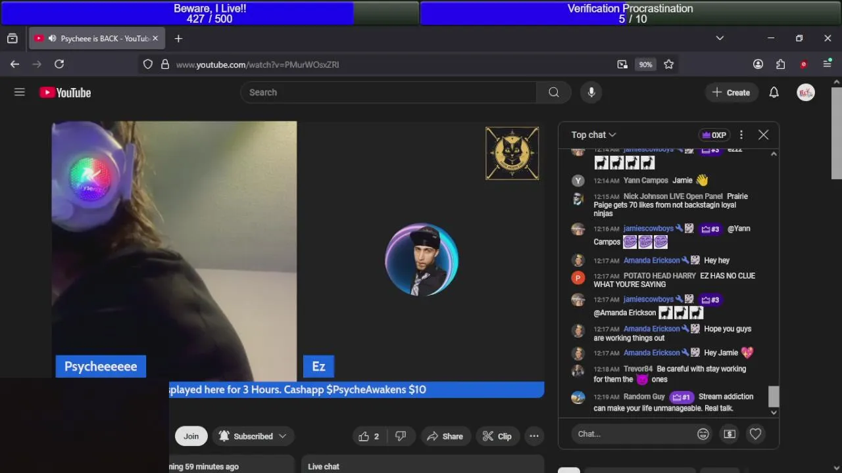
Task: Open the Firefox account icon in toolbar
Action: 758,64
